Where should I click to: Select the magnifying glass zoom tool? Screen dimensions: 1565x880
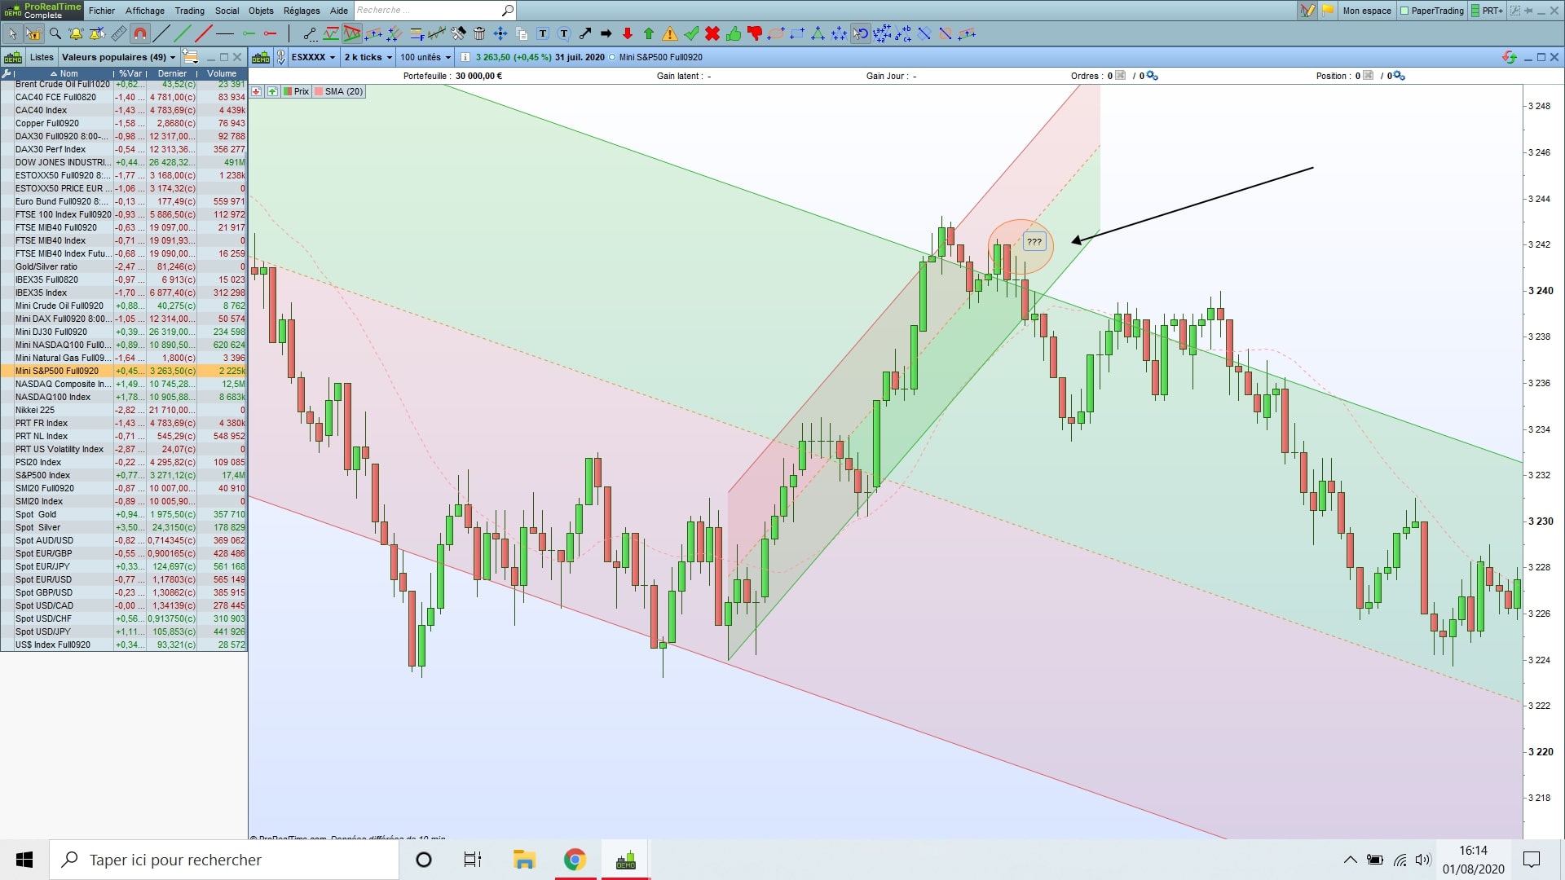(55, 33)
